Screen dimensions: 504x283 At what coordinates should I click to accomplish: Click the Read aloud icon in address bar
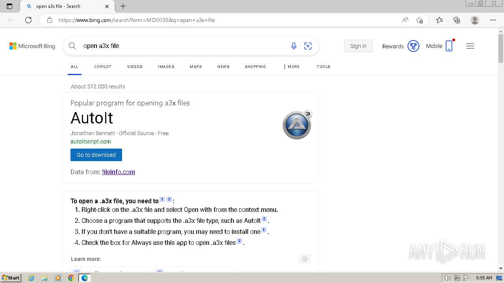405,20
